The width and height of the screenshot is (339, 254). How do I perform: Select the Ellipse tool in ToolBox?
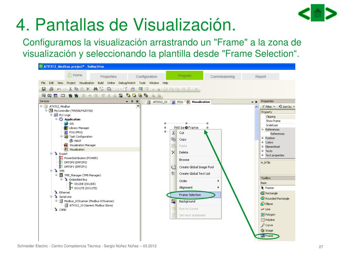[267, 204]
